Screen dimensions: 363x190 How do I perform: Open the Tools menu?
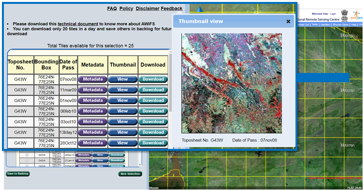click(x=314, y=24)
